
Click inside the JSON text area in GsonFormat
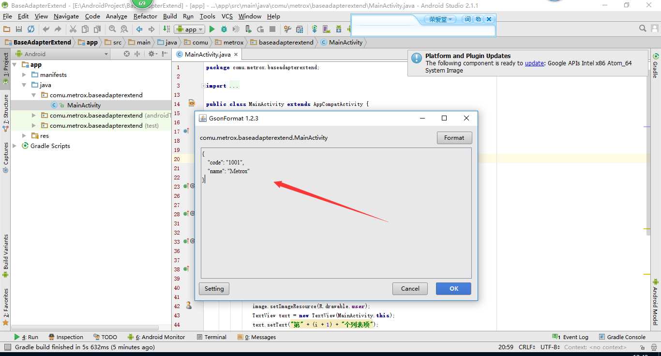coord(336,213)
